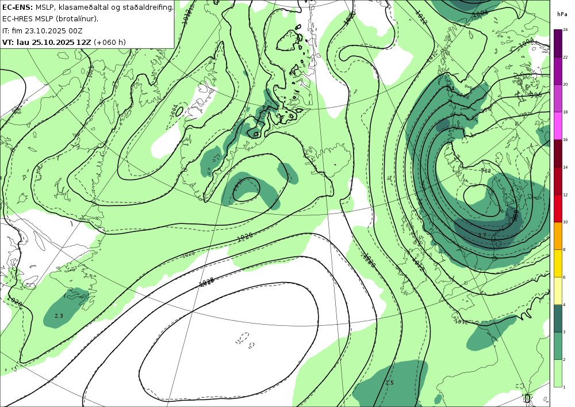Image resolution: width=575 pixels, height=407 pixels.
Task: Pick the medium green 2–3 hPa legend swatch
Action: tap(558, 346)
